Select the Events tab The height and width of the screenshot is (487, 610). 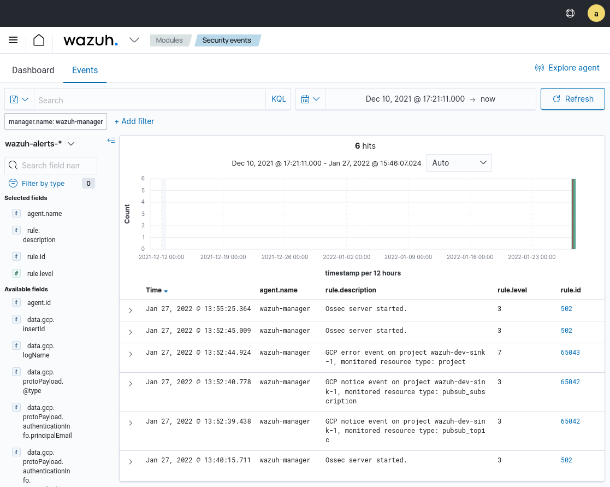(85, 70)
